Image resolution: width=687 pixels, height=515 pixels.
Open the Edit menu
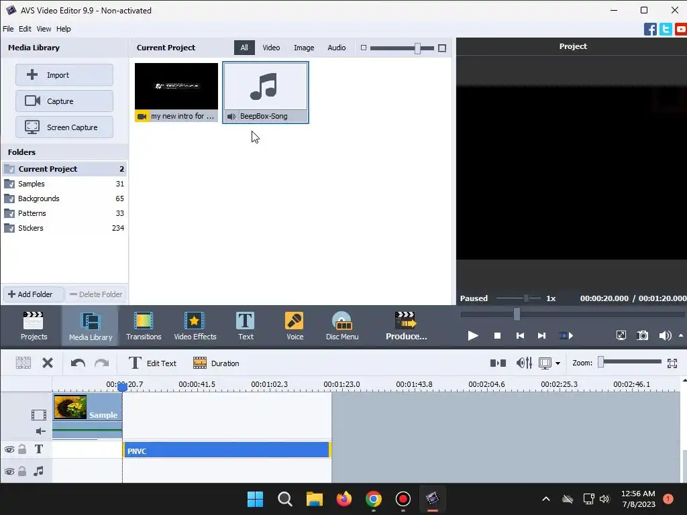click(25, 29)
